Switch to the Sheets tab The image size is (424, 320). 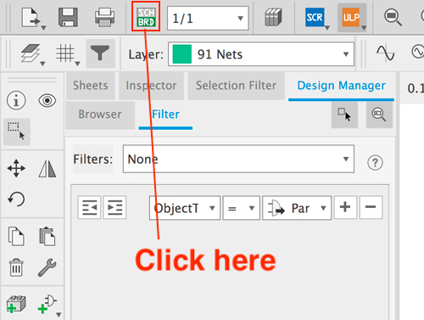click(x=91, y=86)
